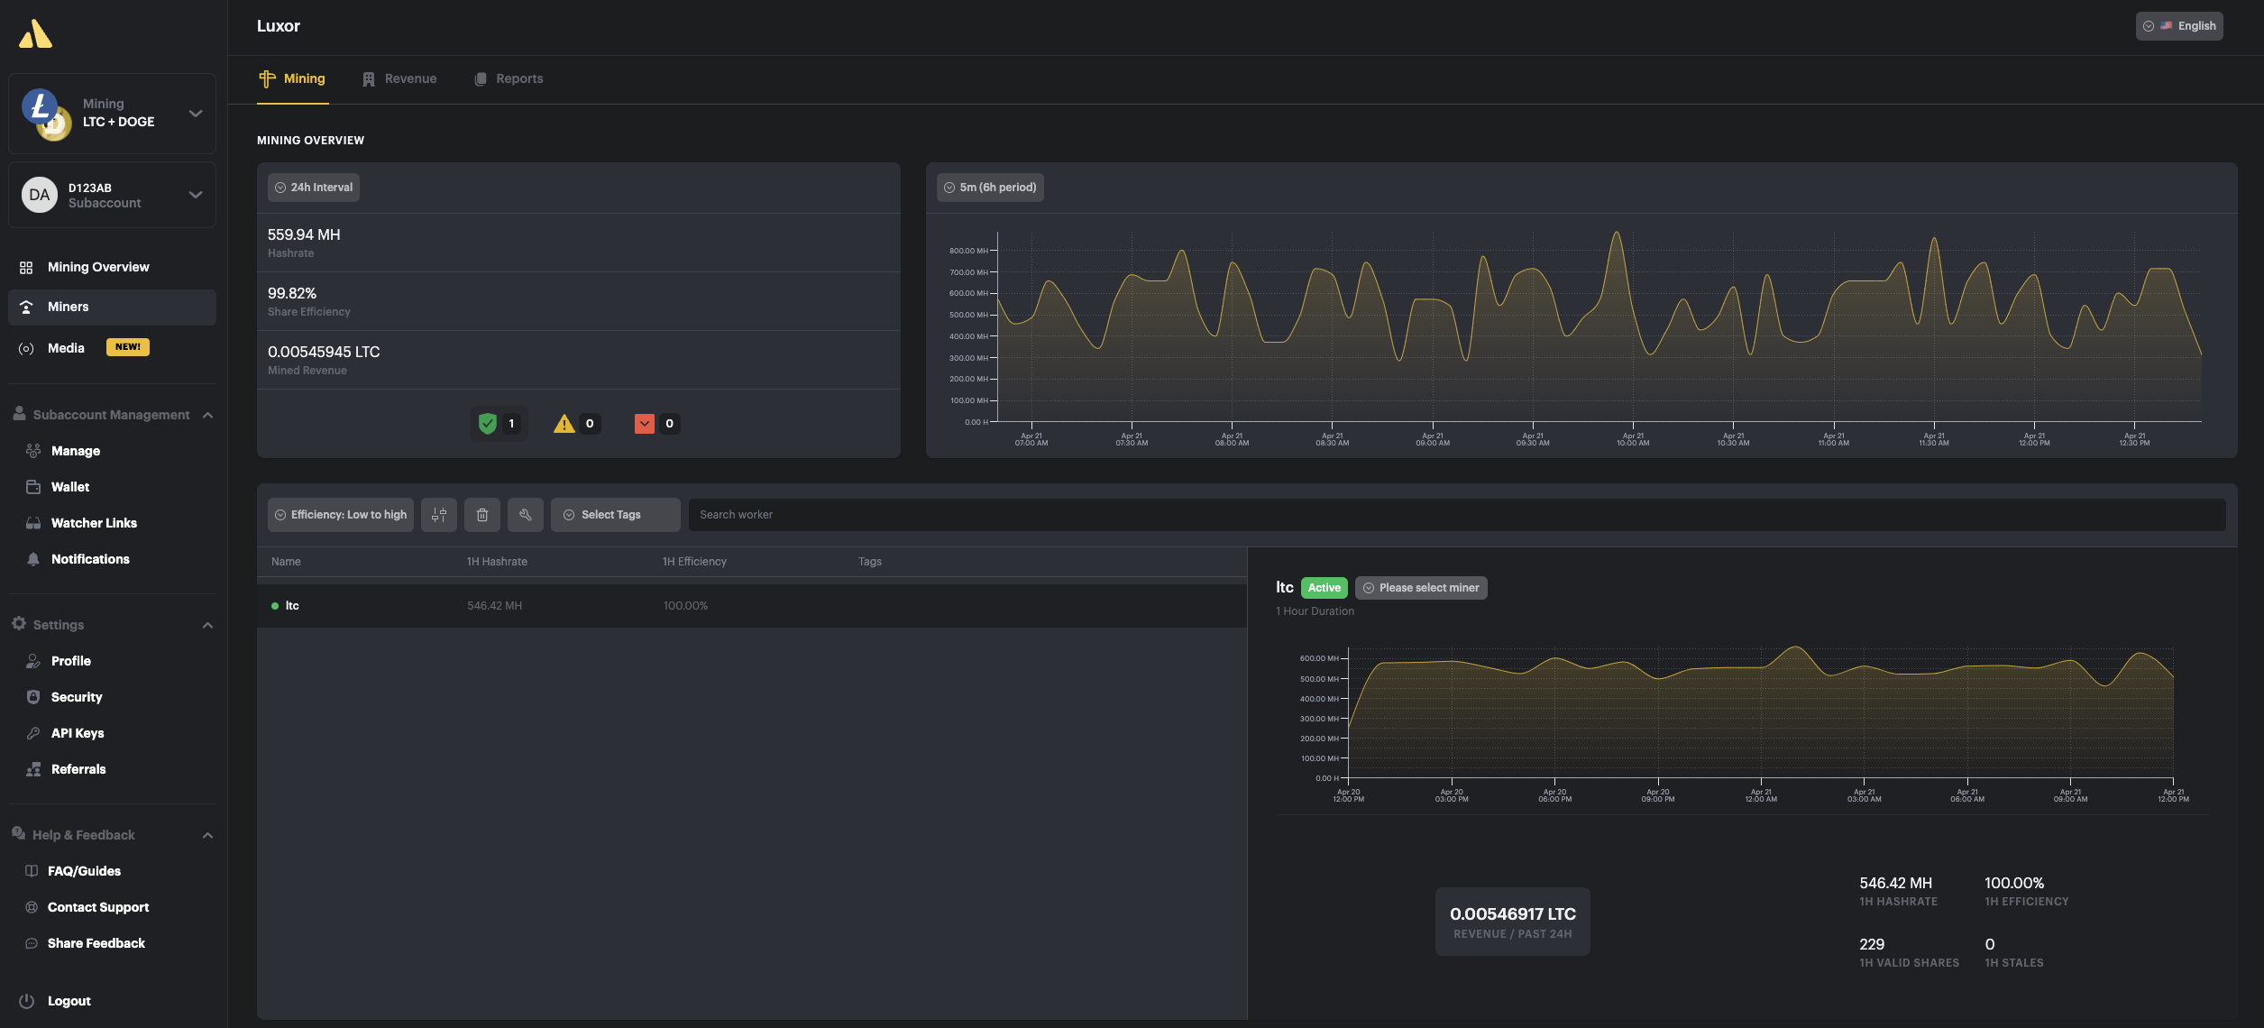Image resolution: width=2264 pixels, height=1028 pixels.
Task: Select the Efficiency Low to High filter
Action: click(x=341, y=514)
